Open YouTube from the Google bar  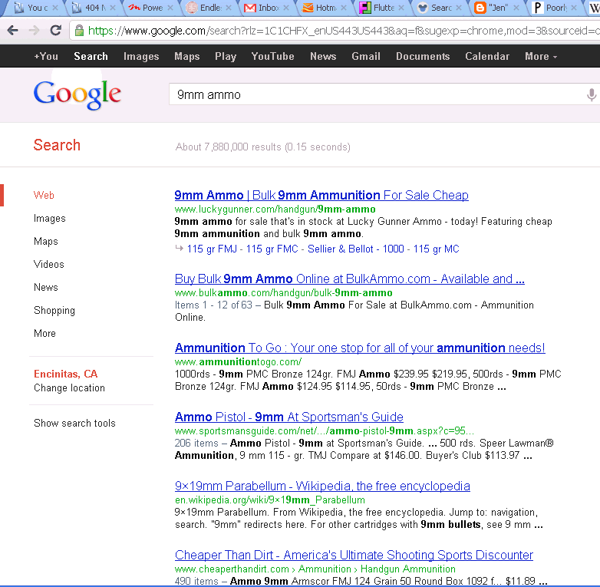(x=272, y=56)
